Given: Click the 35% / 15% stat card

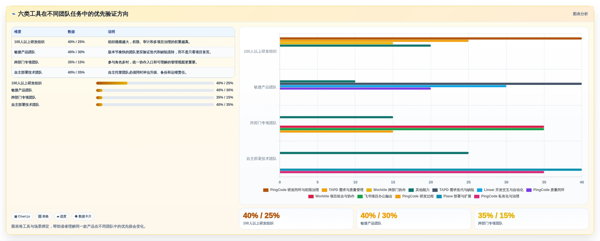Looking at the screenshot, I should pyautogui.click(x=531, y=219).
